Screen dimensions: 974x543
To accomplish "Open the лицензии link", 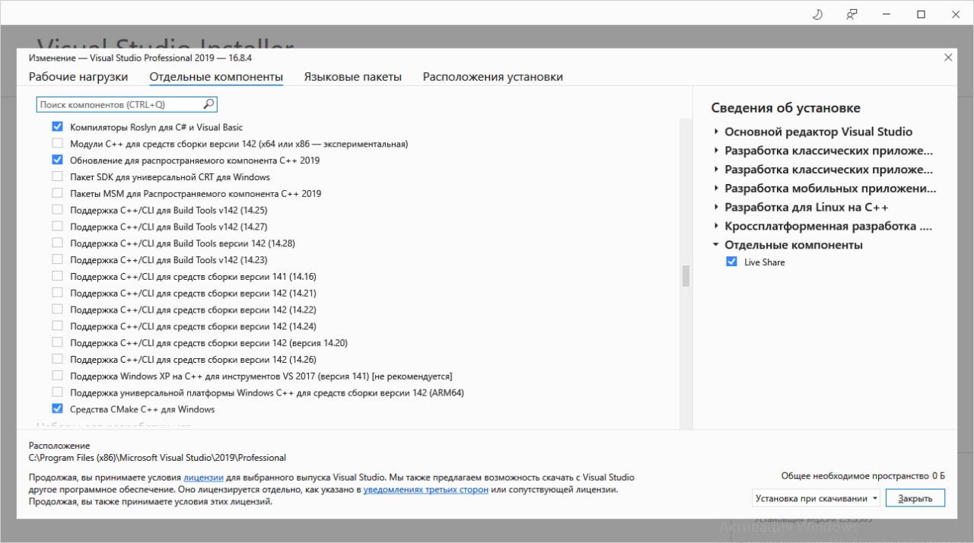I will click(203, 478).
